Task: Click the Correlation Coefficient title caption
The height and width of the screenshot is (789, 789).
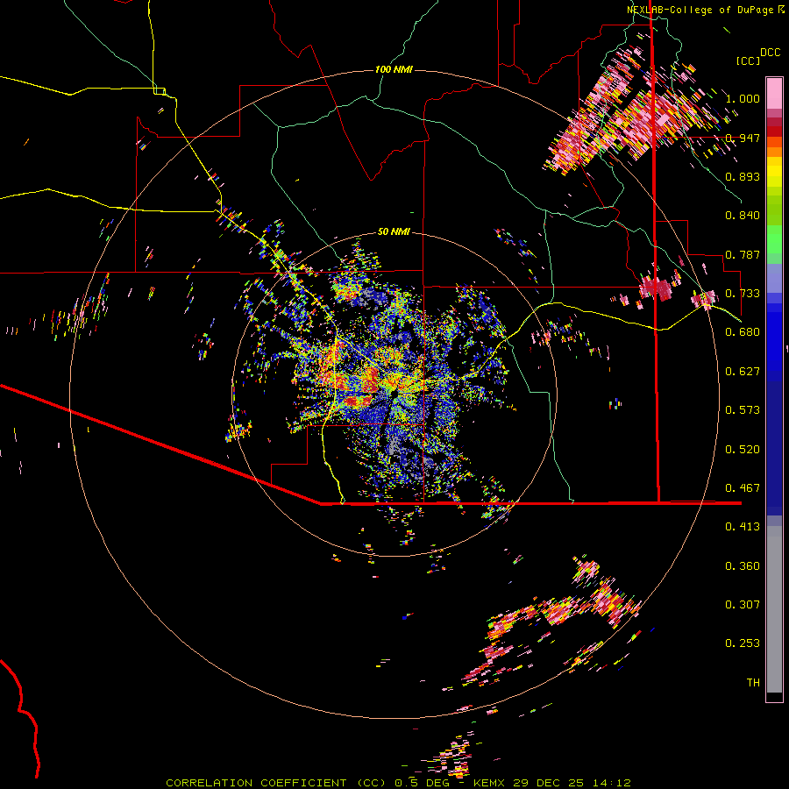Action: [398, 783]
